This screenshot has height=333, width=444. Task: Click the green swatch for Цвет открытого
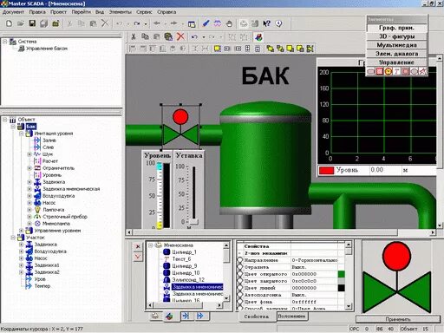tap(342, 274)
